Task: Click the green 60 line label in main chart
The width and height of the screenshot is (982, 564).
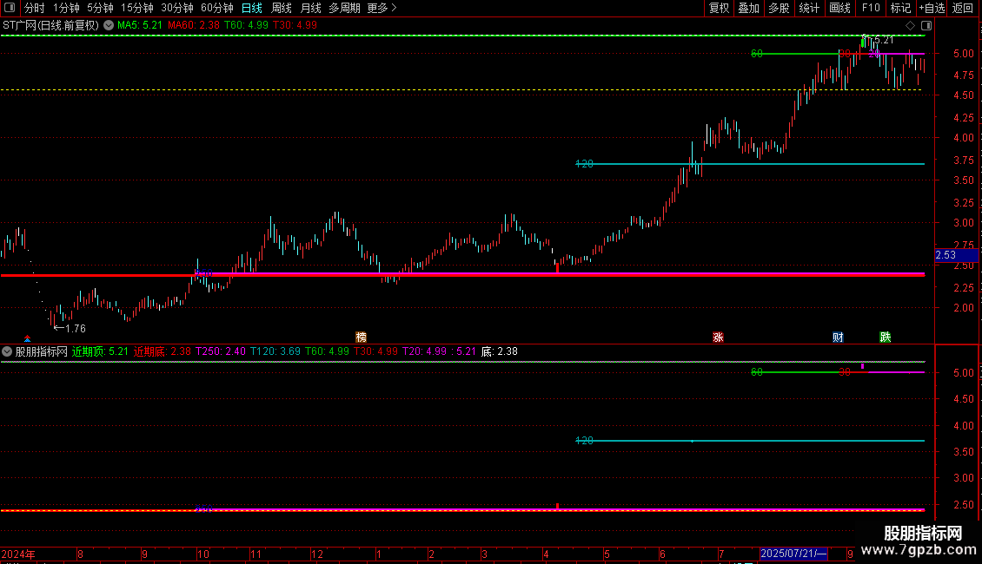Action: click(x=757, y=54)
